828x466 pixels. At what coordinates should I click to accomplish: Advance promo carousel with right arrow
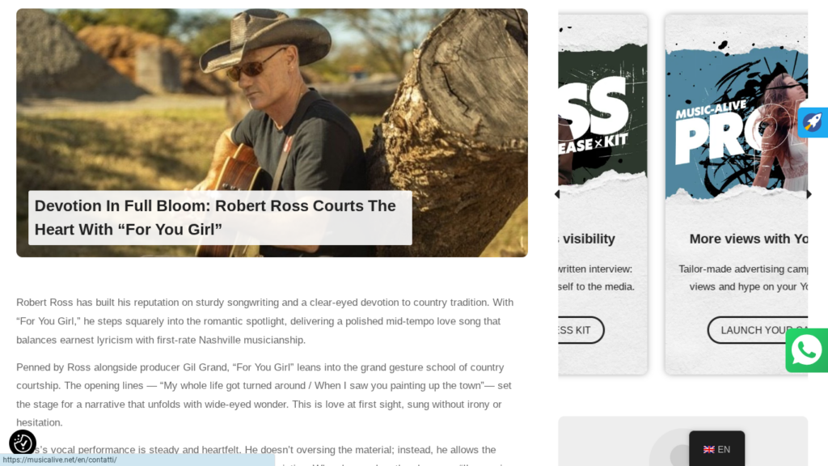click(809, 194)
